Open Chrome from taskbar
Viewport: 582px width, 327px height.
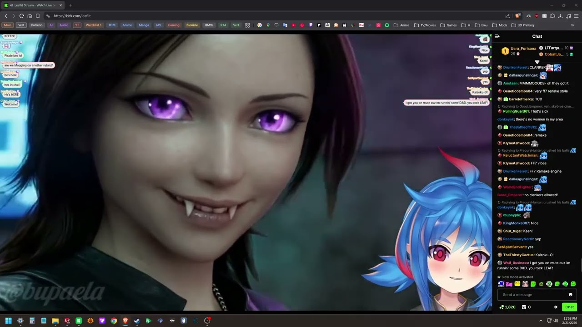(x=114, y=321)
